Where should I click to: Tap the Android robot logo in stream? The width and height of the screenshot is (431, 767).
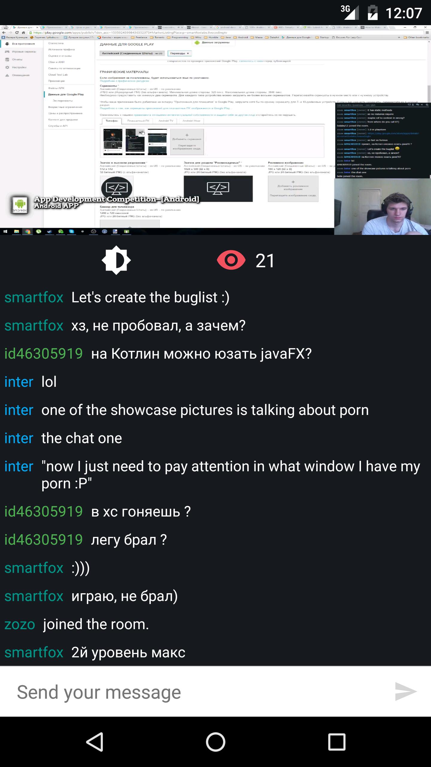pyautogui.click(x=20, y=205)
